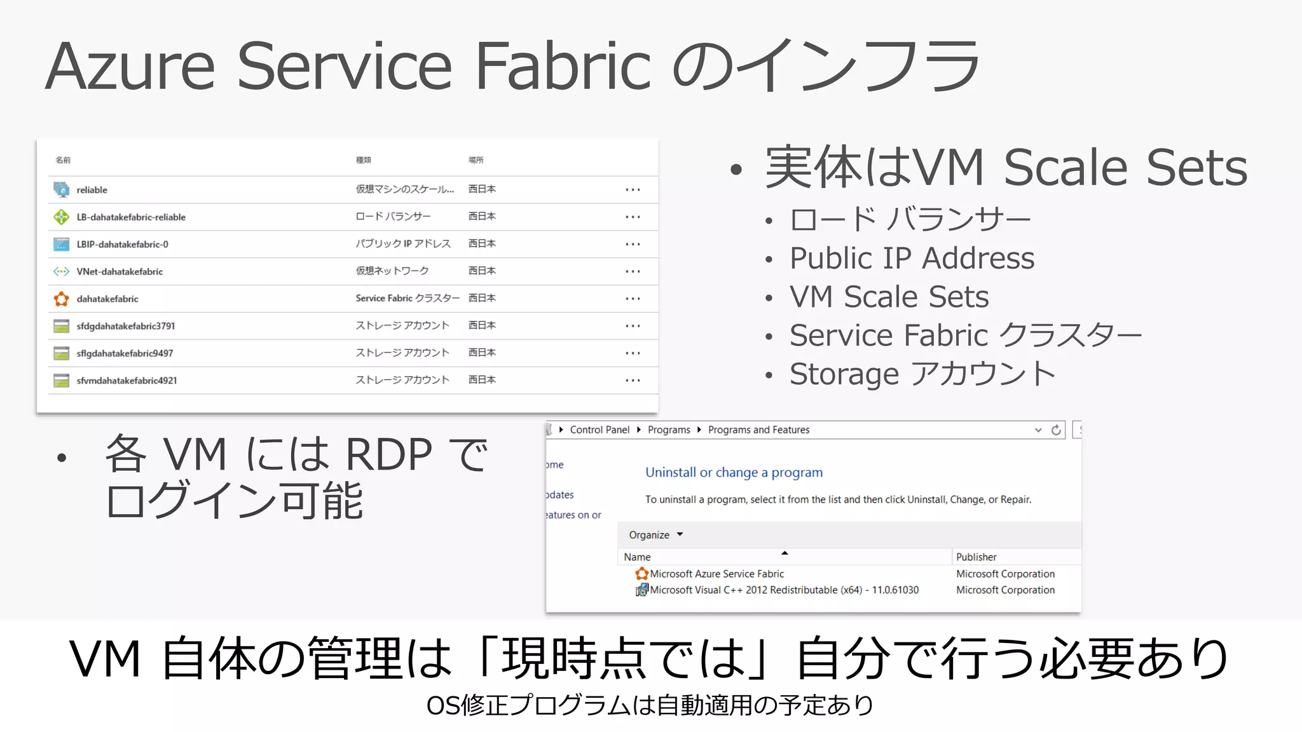Open the more menu for LB-dahatakefabric-reliable
Image resolution: width=1302 pixels, height=732 pixels.
(633, 217)
